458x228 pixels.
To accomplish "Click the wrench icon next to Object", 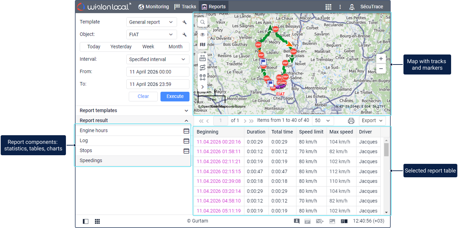I will coord(185,35).
